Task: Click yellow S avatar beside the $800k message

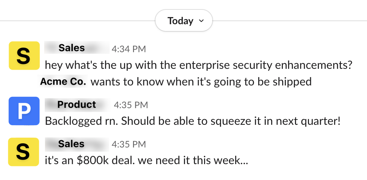Action: tap(24, 152)
